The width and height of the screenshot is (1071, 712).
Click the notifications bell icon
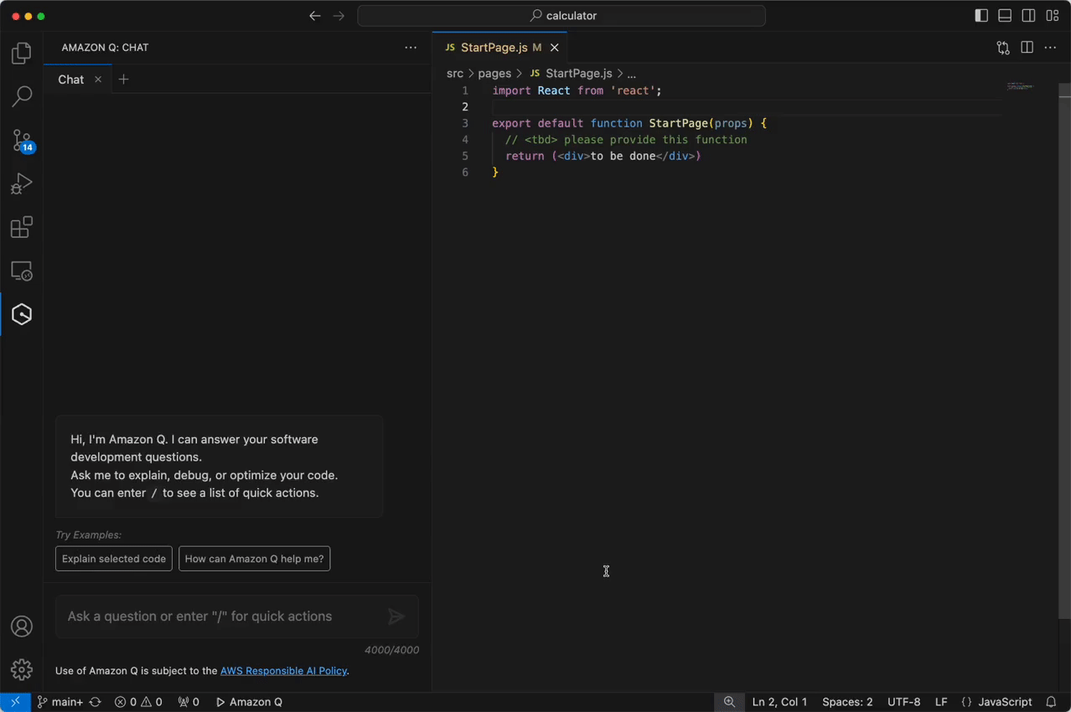point(1051,702)
